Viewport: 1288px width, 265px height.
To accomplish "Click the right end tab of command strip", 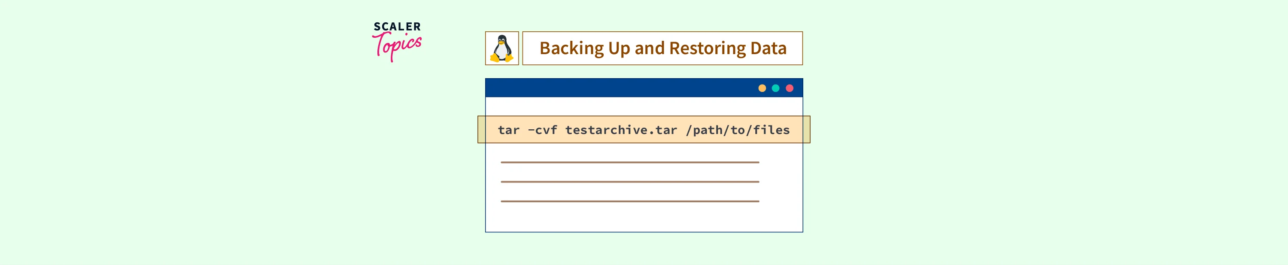I will (806, 130).
